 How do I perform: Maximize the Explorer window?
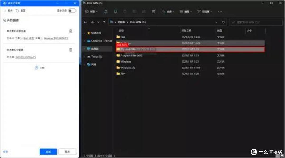(271, 3)
